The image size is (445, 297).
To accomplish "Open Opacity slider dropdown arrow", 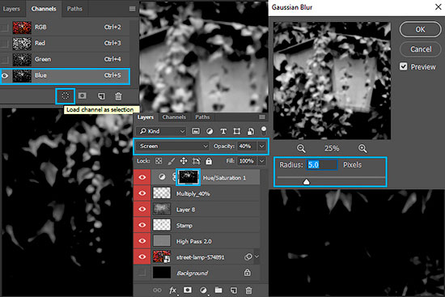I will pos(261,146).
